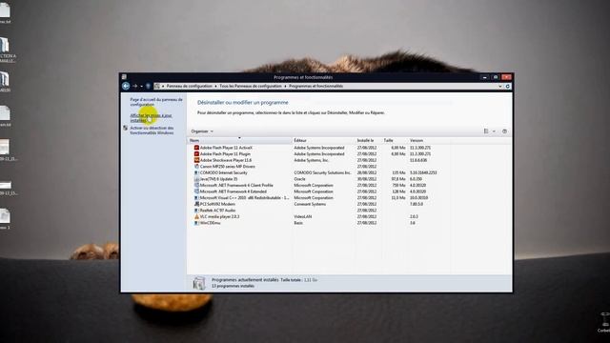Viewport: 610px width, 343px height.
Task: Open the Organiser dropdown menu
Action: pos(202,131)
